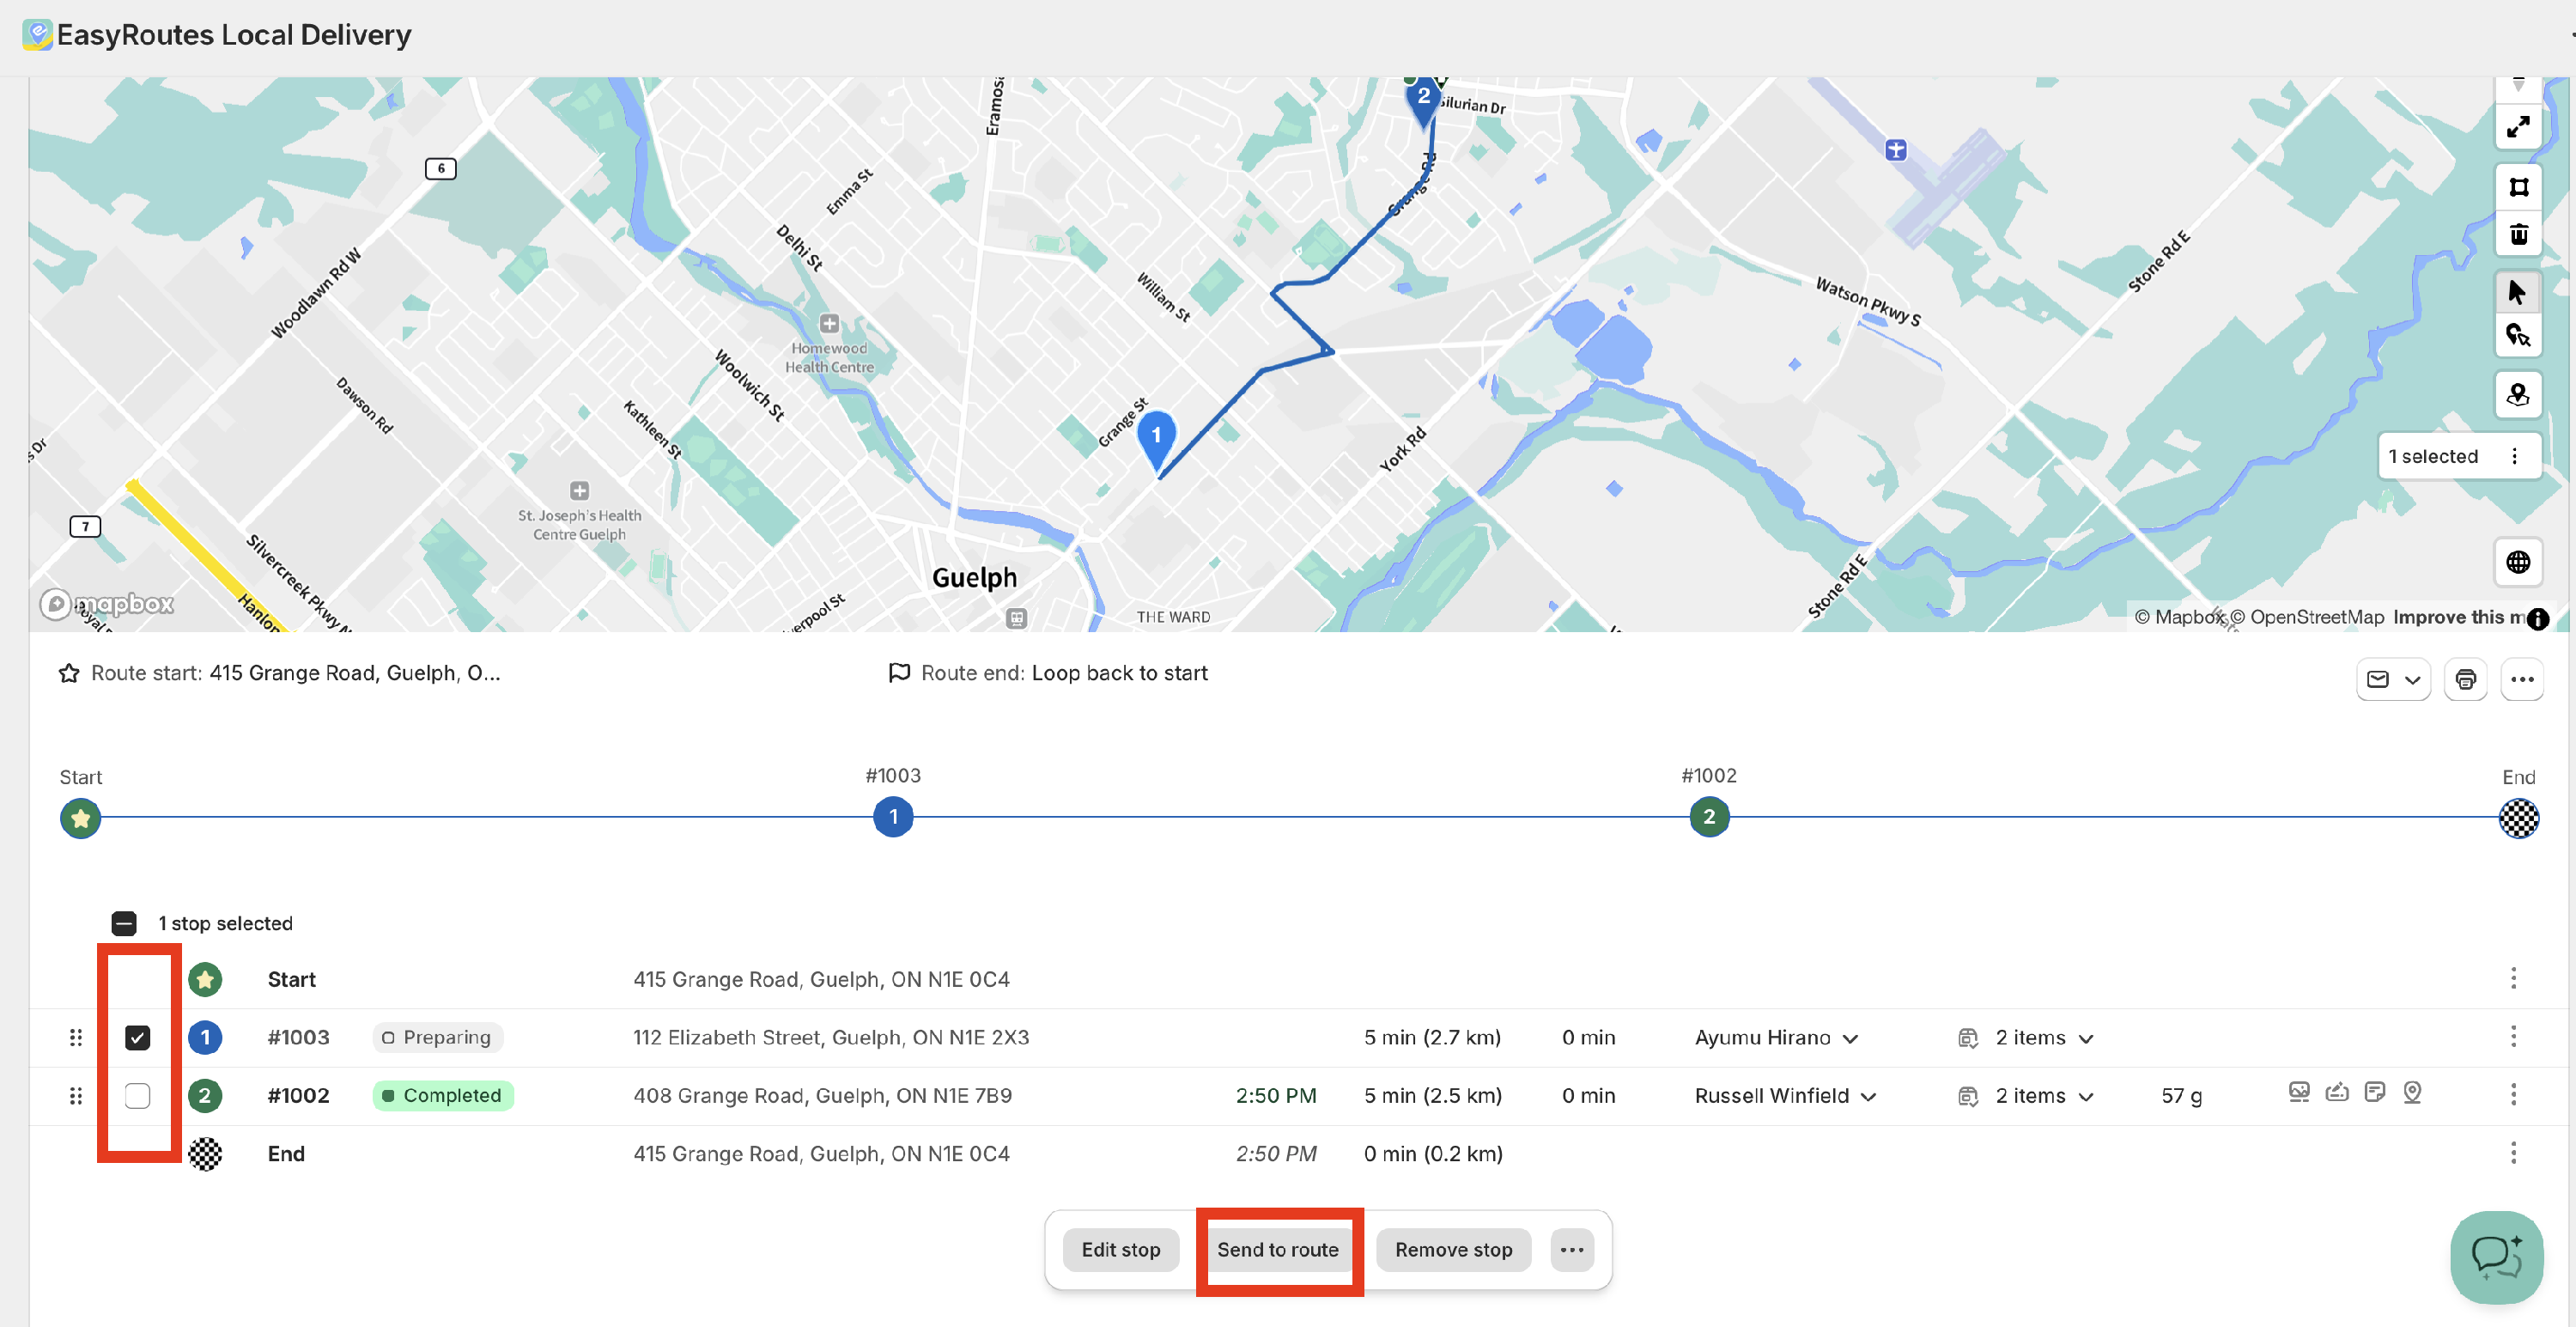Click the globe map style icon

click(2517, 562)
